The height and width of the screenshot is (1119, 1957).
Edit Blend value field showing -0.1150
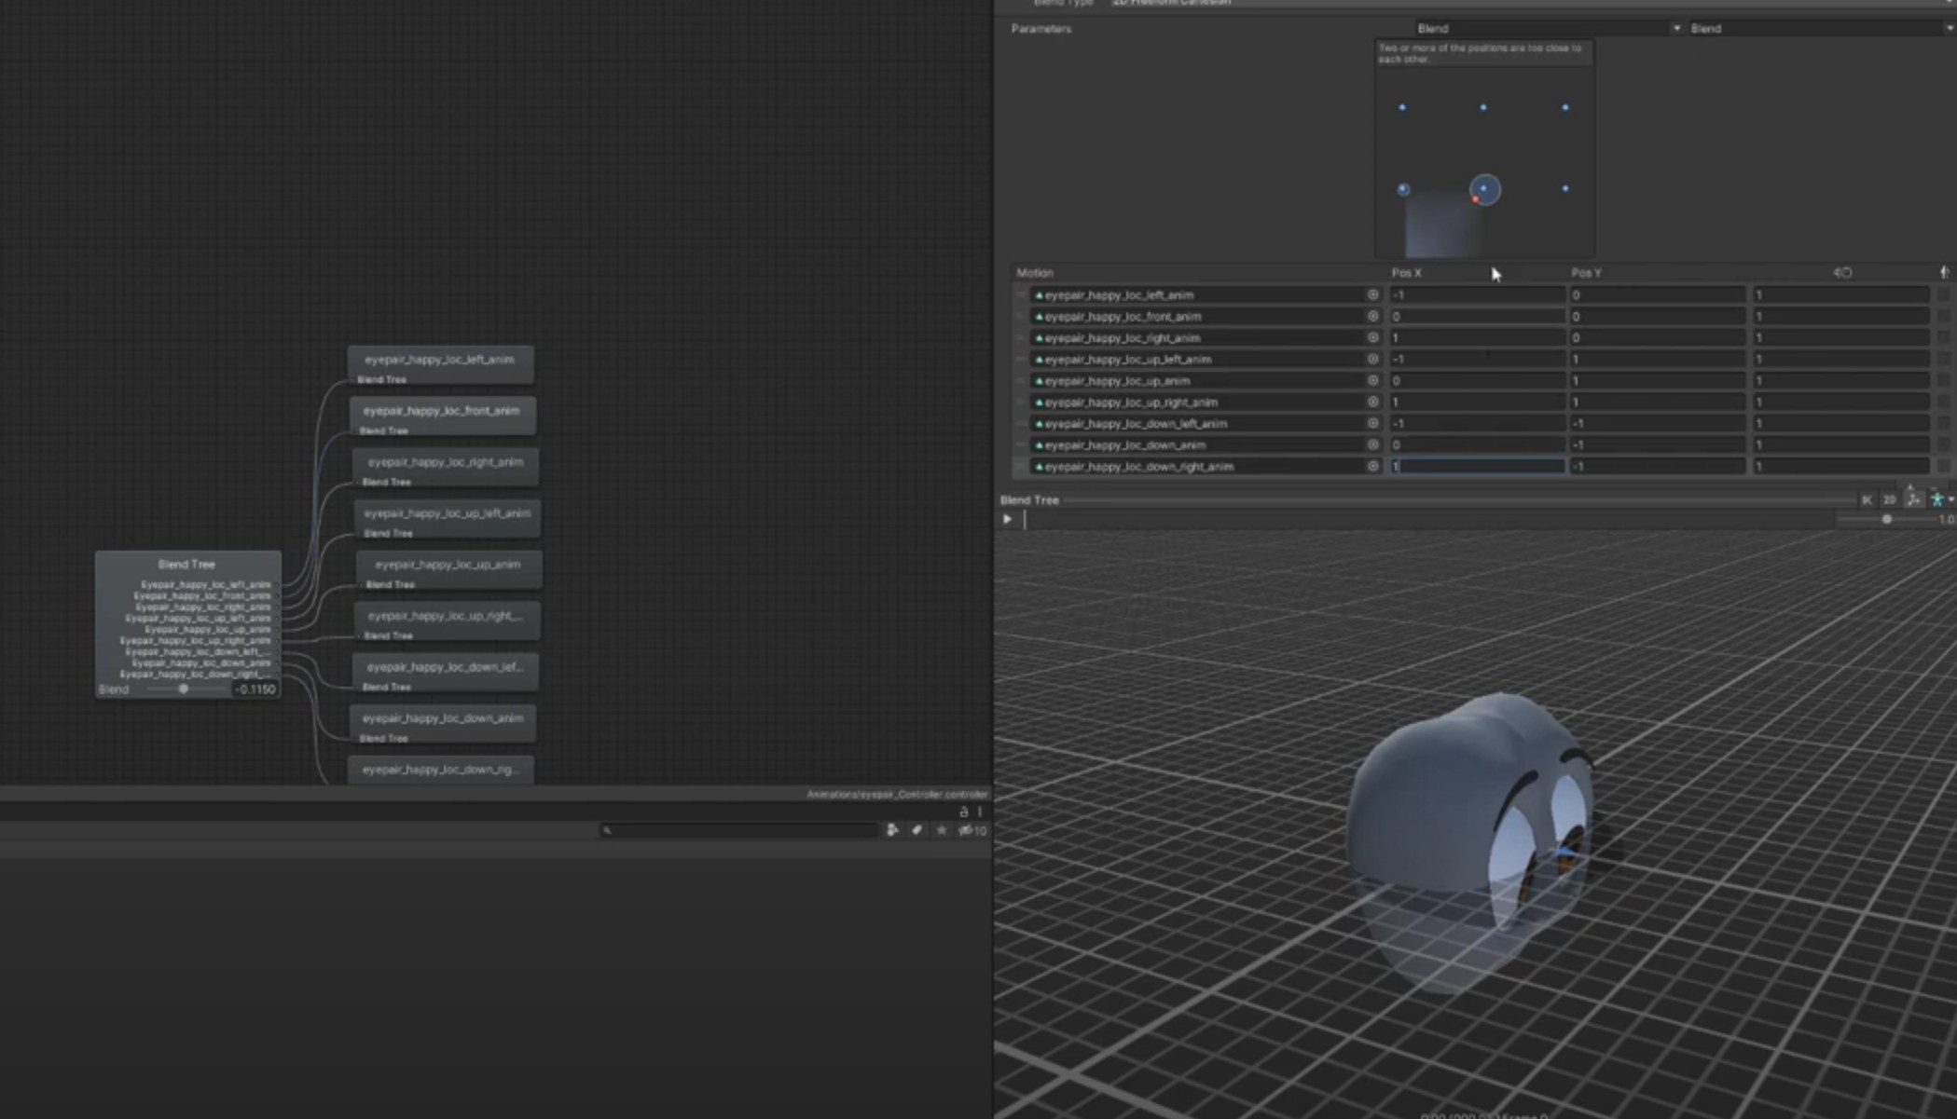pyautogui.click(x=255, y=689)
